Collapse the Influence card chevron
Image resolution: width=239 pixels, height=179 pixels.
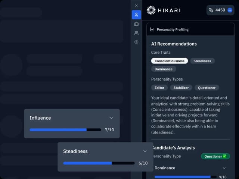click(111, 118)
